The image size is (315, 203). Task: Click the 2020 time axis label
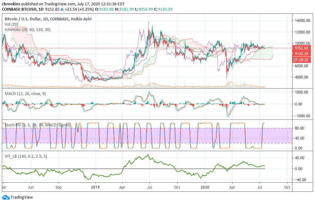point(205,187)
